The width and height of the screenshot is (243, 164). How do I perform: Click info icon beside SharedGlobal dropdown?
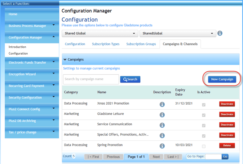(x=220, y=33)
